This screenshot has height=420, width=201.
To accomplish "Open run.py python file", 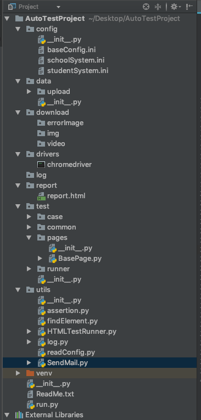I will (47, 405).
